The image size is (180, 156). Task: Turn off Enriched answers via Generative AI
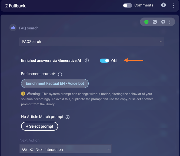pyautogui.click(x=104, y=60)
